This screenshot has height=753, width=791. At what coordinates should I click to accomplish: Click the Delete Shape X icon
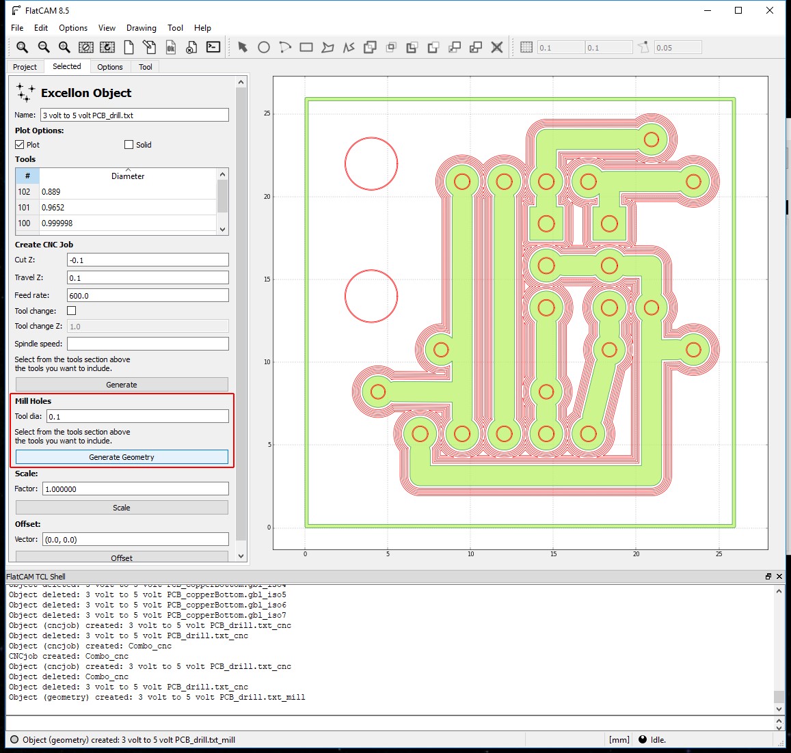click(x=497, y=47)
